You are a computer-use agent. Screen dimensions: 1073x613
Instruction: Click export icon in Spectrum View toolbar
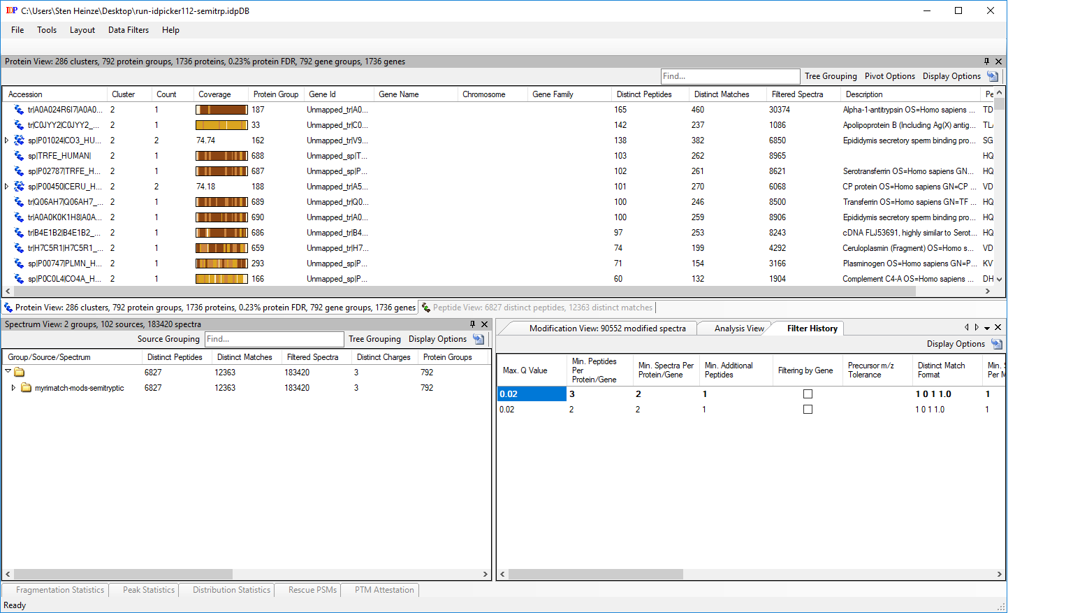pyautogui.click(x=479, y=339)
